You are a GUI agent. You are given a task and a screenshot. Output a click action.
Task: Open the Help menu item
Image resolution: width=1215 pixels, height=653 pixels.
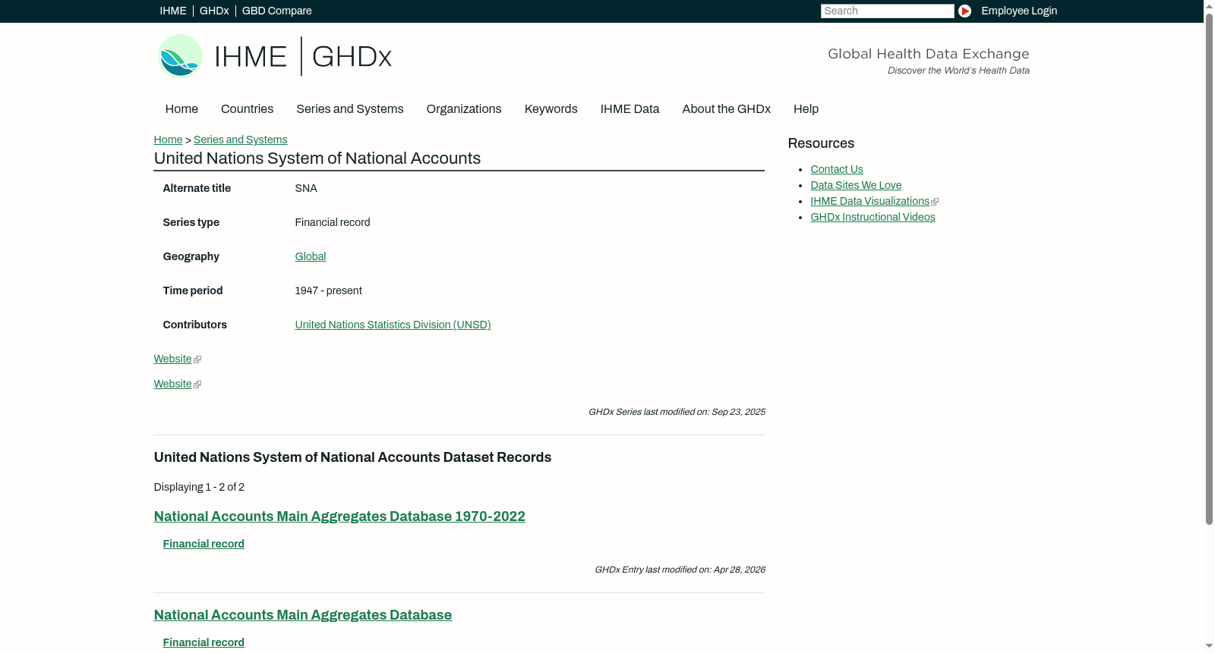point(806,109)
